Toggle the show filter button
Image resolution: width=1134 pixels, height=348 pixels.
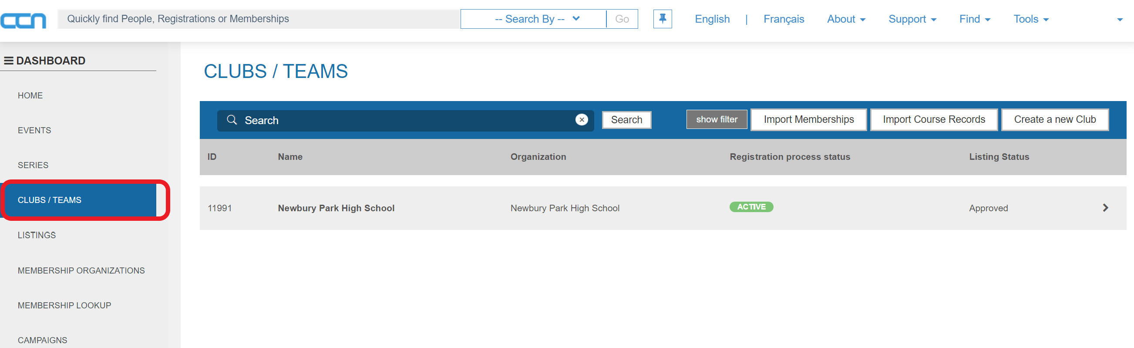point(716,119)
